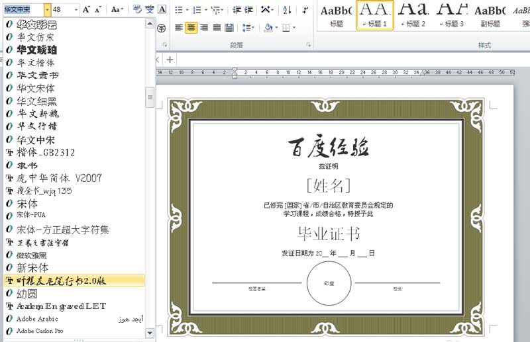
Task: Open the font name dropdown arrow
Action: (47, 10)
